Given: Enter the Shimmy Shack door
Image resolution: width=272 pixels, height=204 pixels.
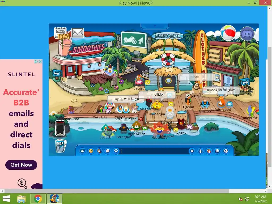Looking at the screenshot, I should (168, 82).
